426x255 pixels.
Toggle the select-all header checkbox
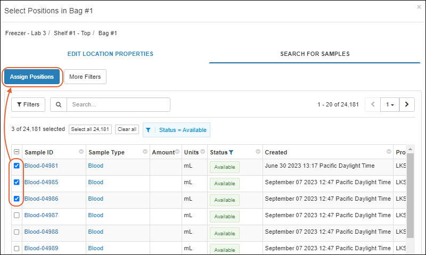tap(17, 152)
